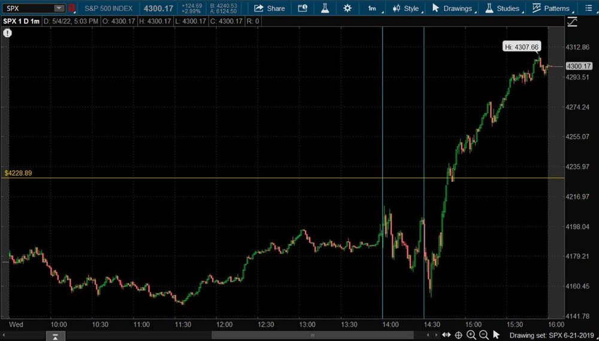Open the quick quote details icon
This screenshot has height=341, width=599.
(x=302, y=8)
